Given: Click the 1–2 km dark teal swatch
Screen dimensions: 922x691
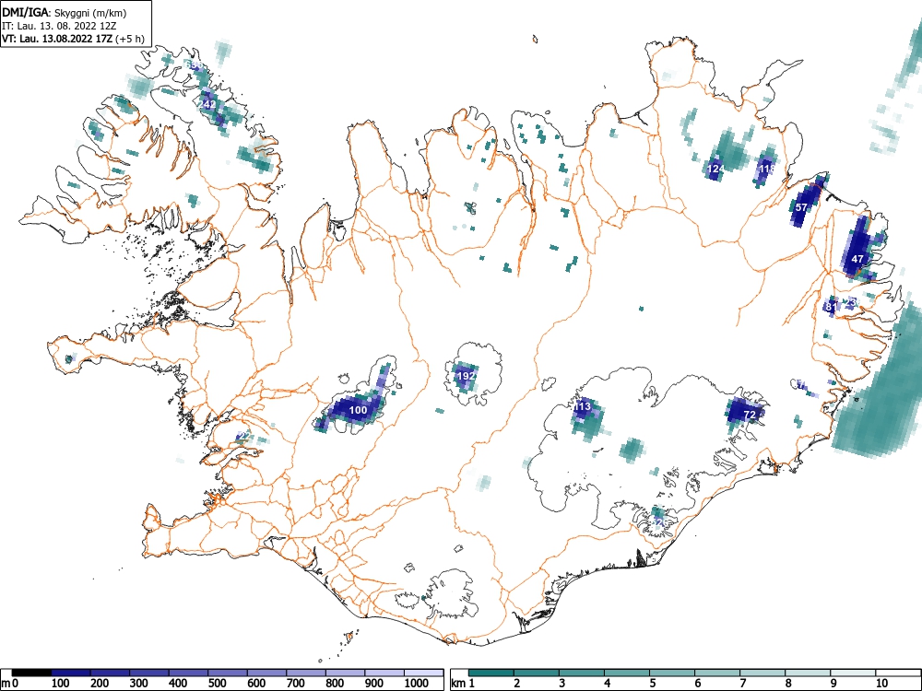Looking at the screenshot, I should coord(491,673).
